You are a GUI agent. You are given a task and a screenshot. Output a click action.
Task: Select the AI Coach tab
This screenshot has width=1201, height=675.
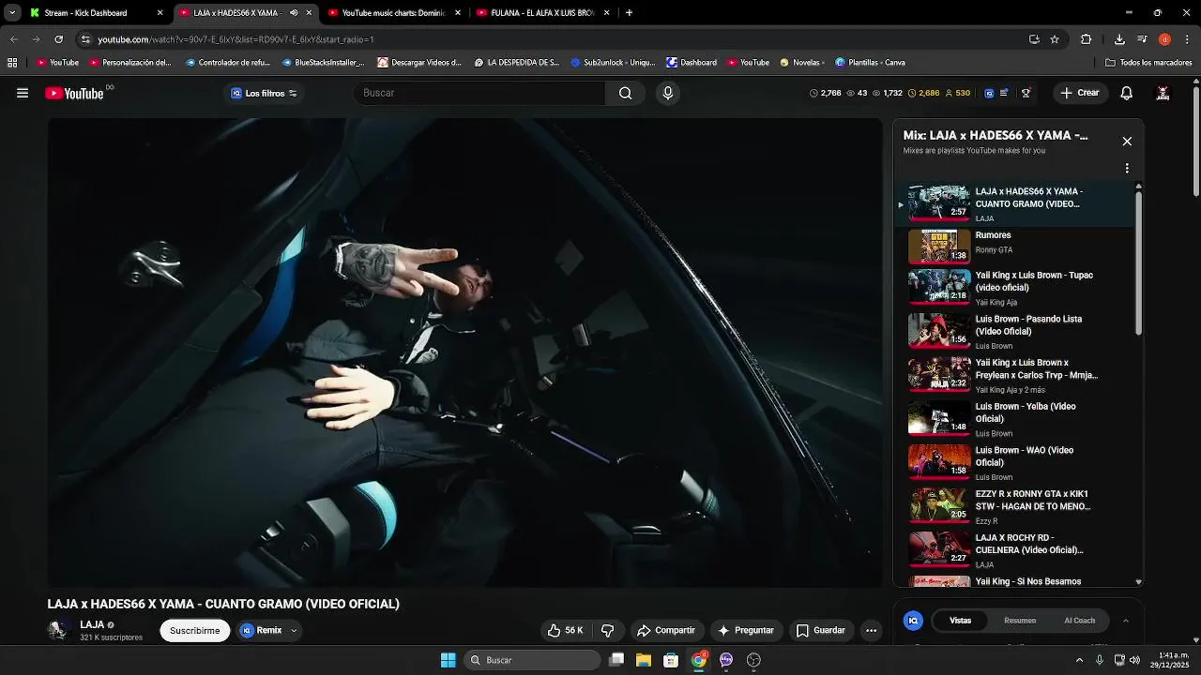[1079, 621]
